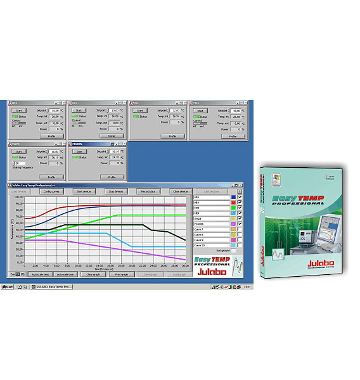The width and height of the screenshot is (360, 380).
Task: Select the pan hand graph tool
Action: point(23,274)
